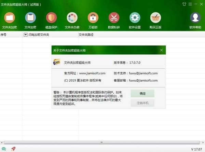Click the (C) 2019 夏冰软件 copyright text
The image size is (205, 152).
pos(82,80)
